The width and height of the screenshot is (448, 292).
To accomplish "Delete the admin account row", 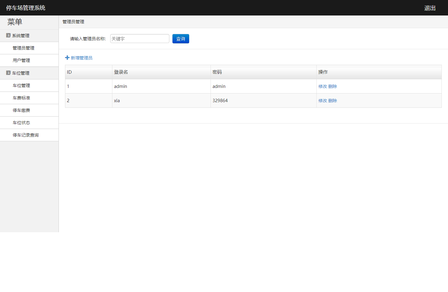I will point(333,87).
